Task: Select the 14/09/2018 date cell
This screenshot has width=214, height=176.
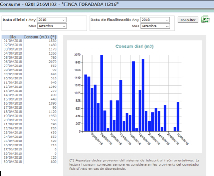Action: (x=13, y=95)
